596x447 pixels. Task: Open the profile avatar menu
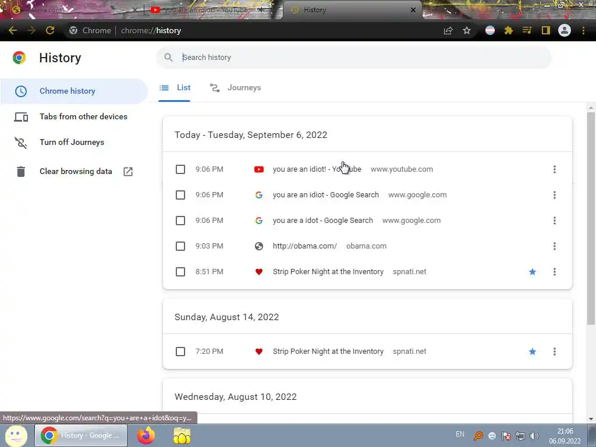[x=565, y=30]
